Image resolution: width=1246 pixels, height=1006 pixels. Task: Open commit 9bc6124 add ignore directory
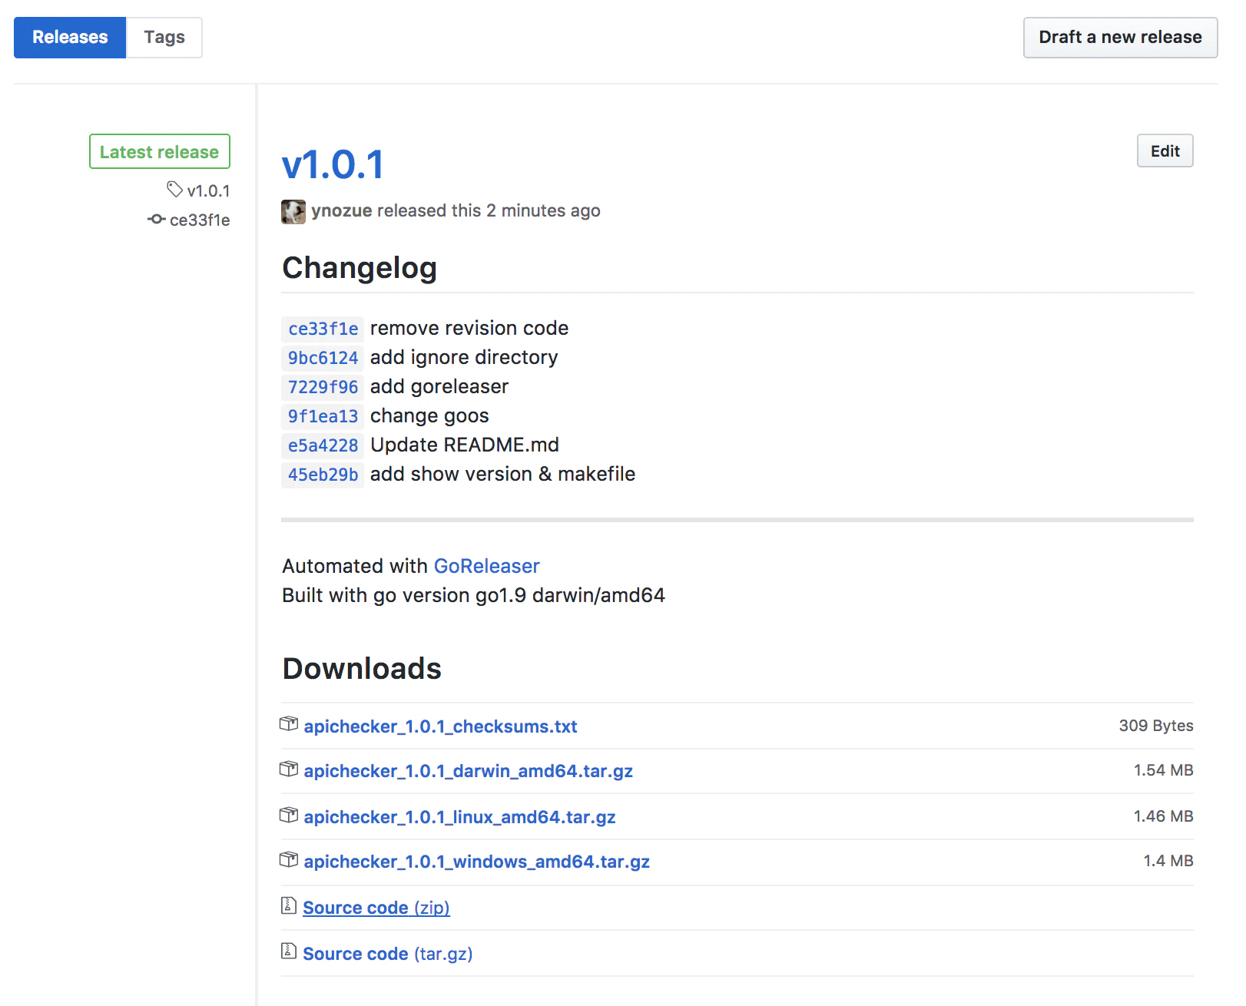[323, 358]
